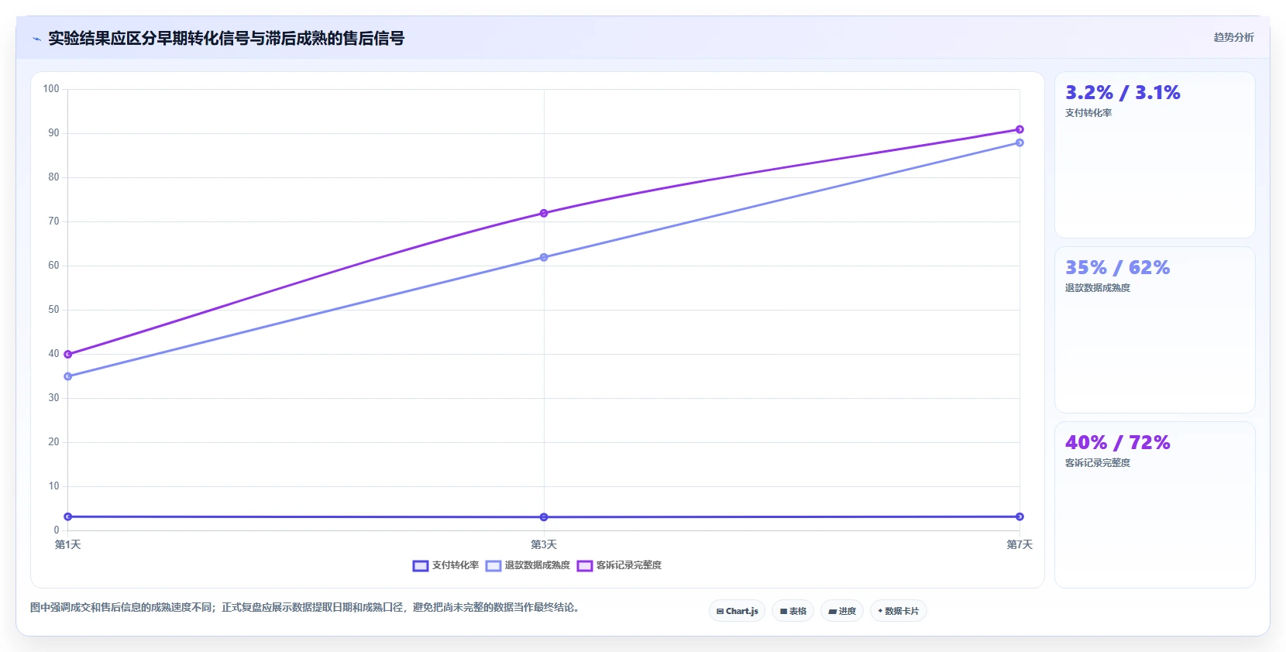The height and width of the screenshot is (652, 1286).
Task: Click the 支付转化率 point at 第3天
Action: click(544, 517)
